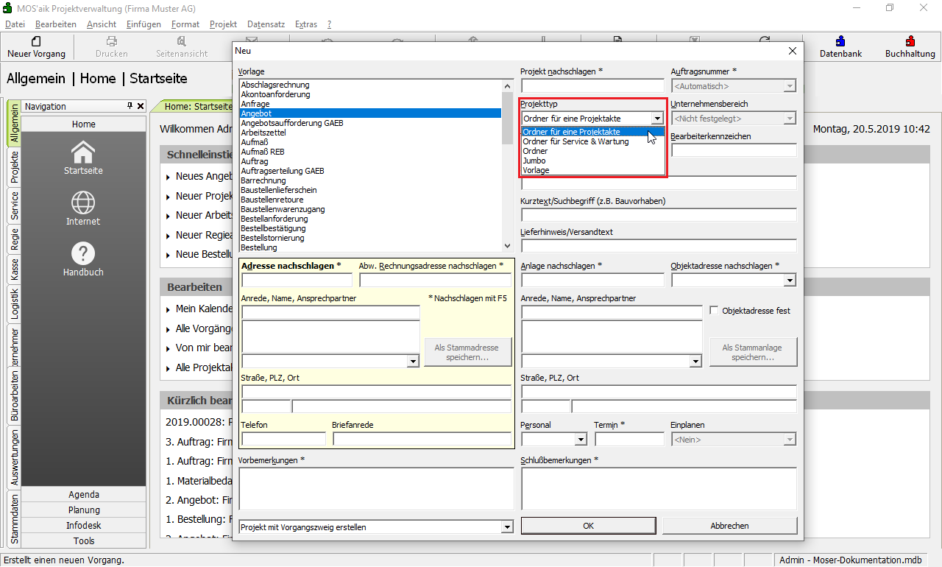This screenshot has height=567, width=942.
Task: Open the 'Projekt mit Vorgangszweig erstellen' dropdown
Action: click(506, 526)
